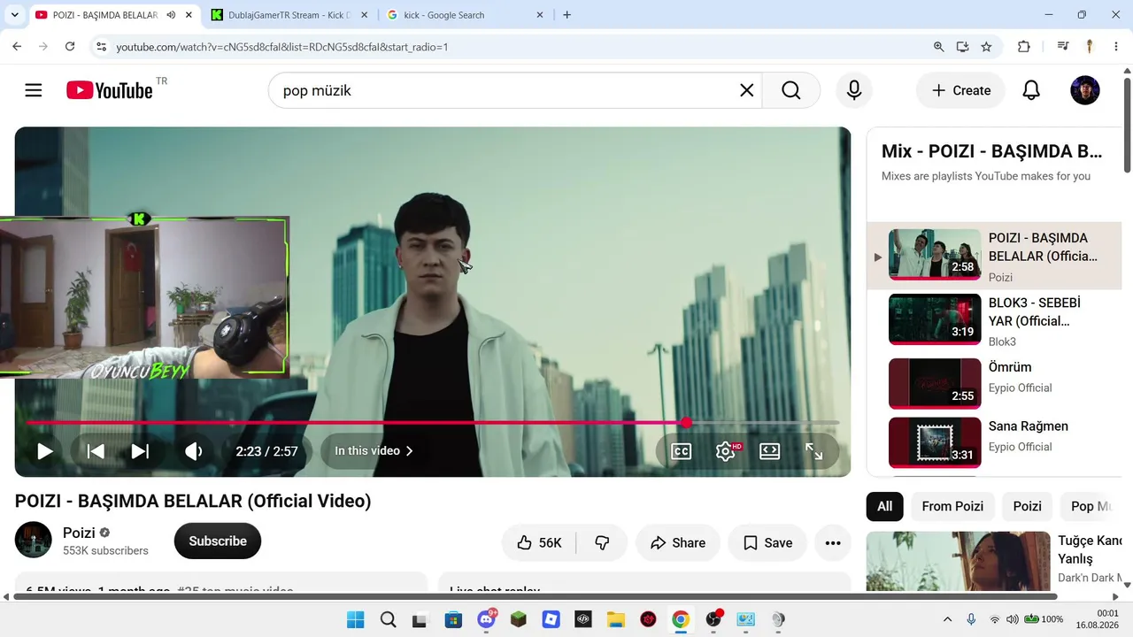1133x637 pixels.
Task: Open the YouTube guide hamburger menu
Action: coord(34,90)
